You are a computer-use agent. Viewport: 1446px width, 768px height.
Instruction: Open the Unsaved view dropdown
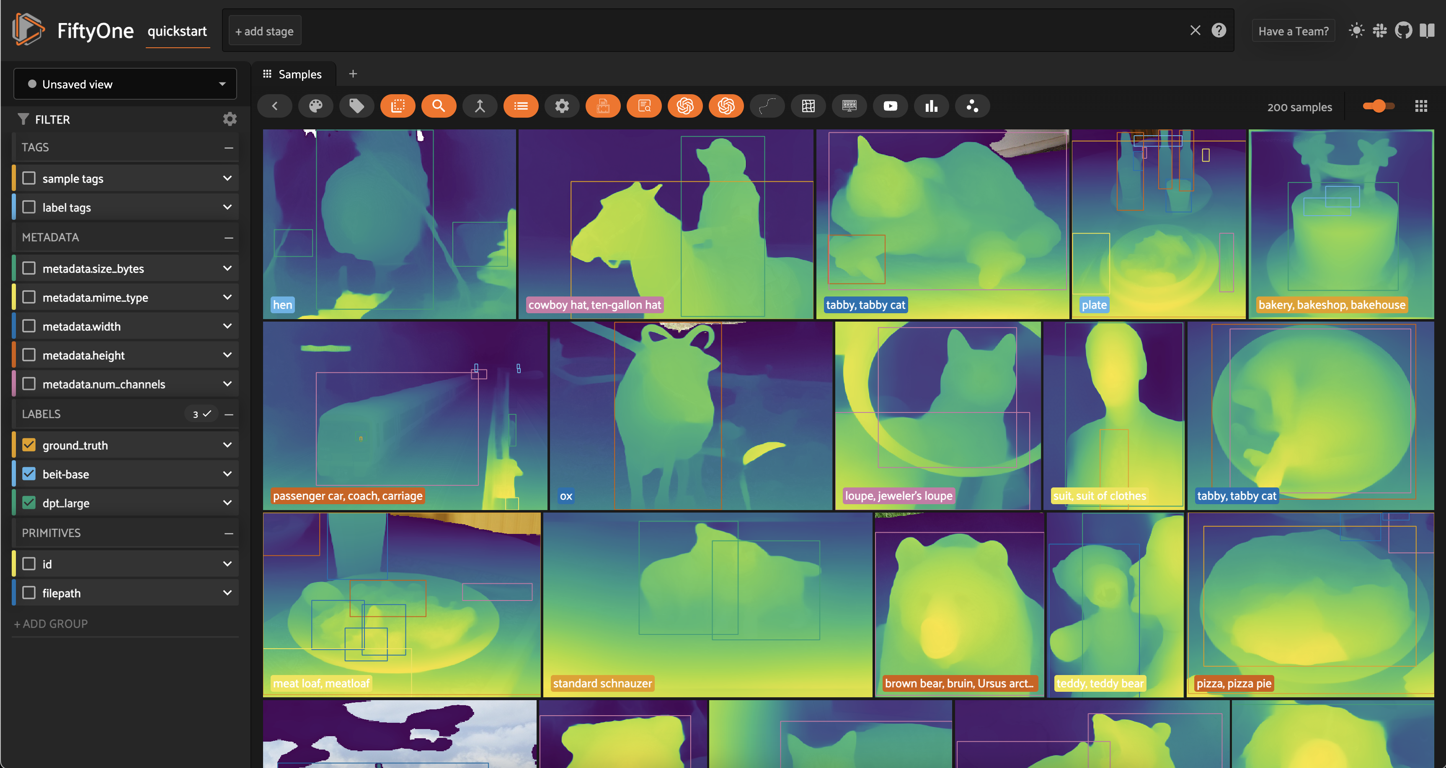tap(125, 84)
